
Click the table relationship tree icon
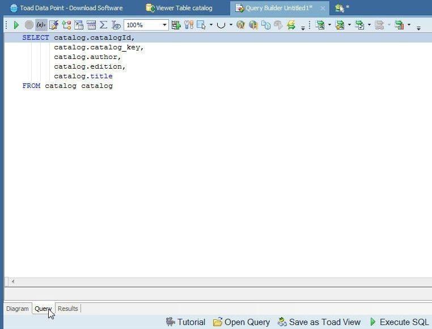(x=66, y=25)
